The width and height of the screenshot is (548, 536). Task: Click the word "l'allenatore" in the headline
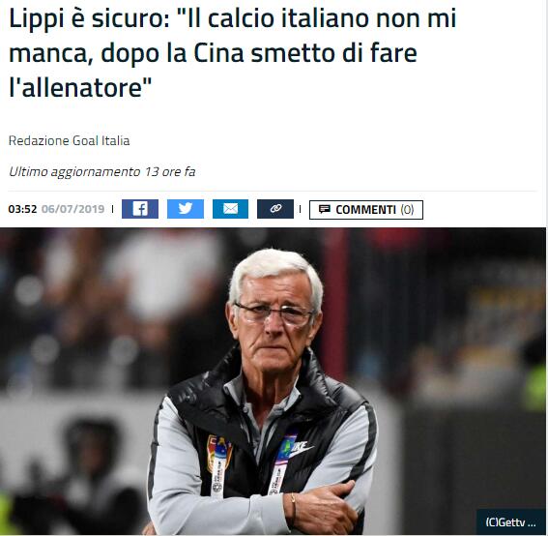pos(80,87)
